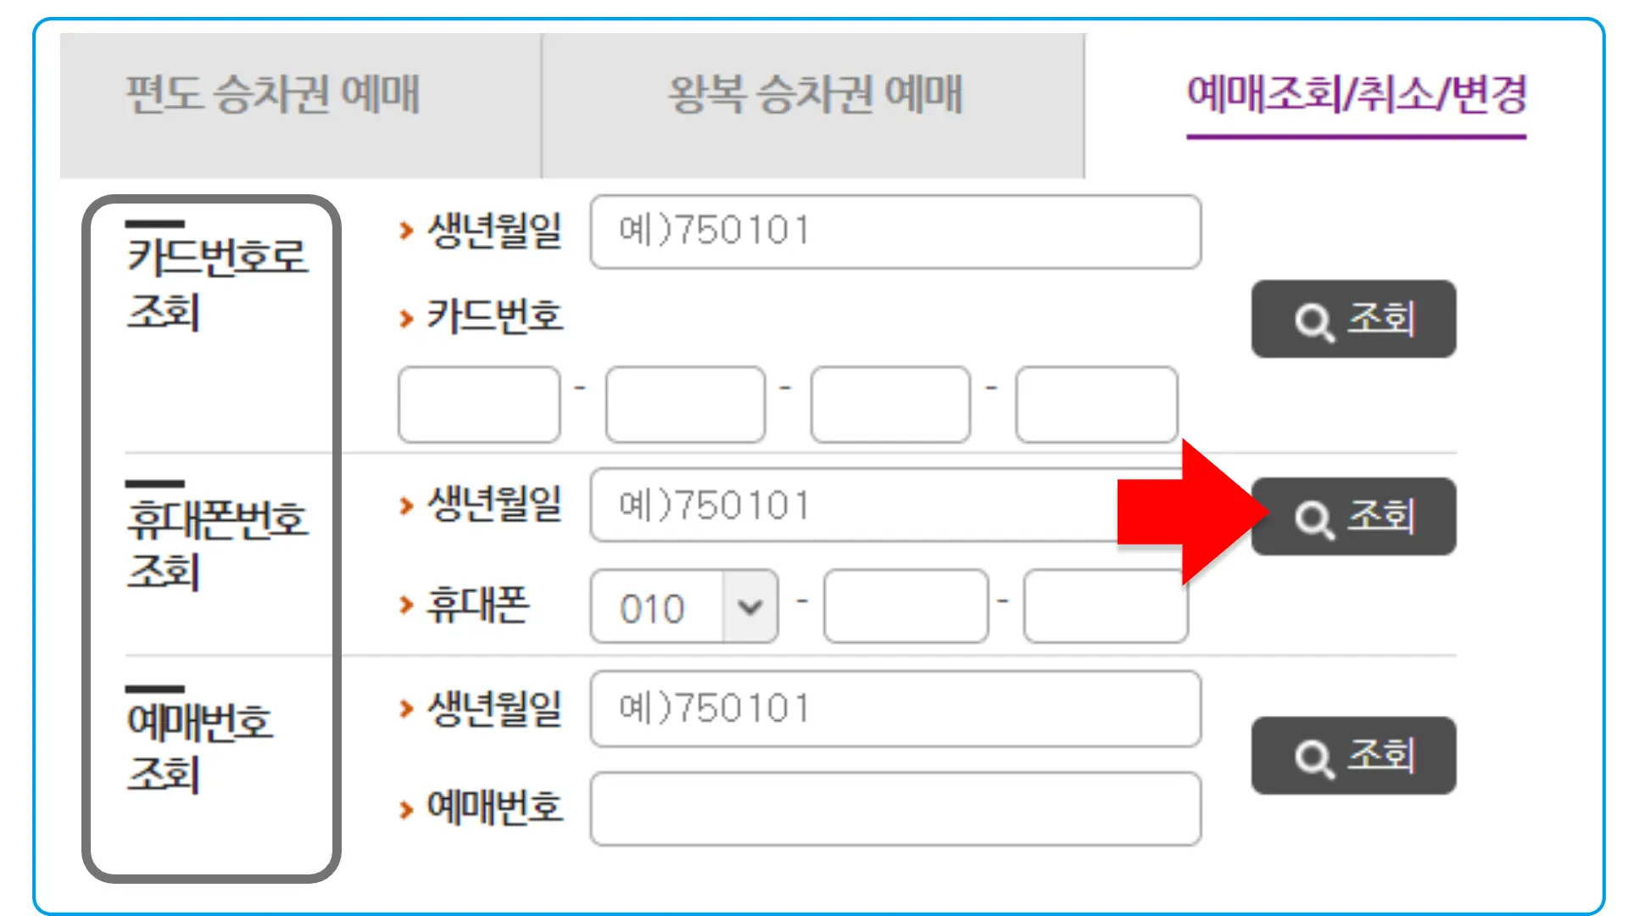Image resolution: width=1628 pixels, height=916 pixels.
Task: Click the chevron on the phone carrier selector
Action: click(750, 606)
